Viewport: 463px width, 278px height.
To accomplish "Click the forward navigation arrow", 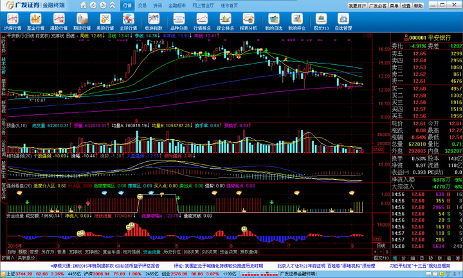I will coord(103,5).
